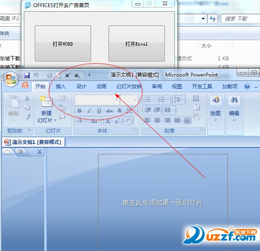Switch to the 审阅 (Review) tab

coord(157,86)
